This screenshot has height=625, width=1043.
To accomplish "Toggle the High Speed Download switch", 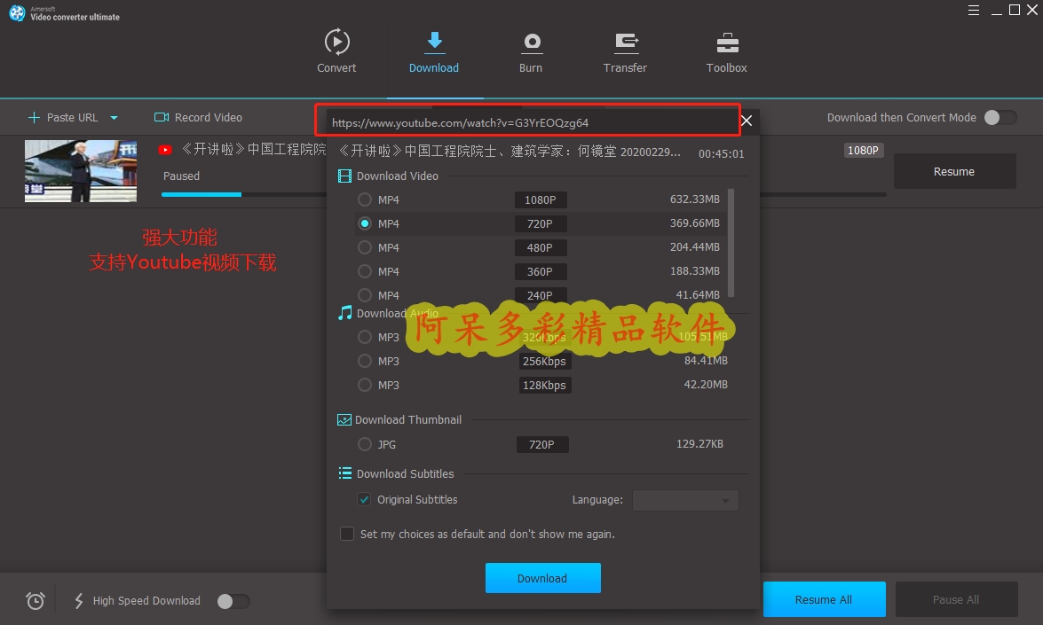I will pyautogui.click(x=233, y=601).
